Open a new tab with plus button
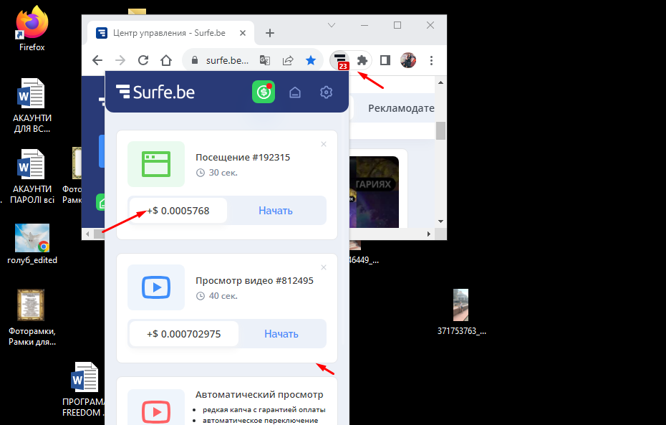666x425 pixels. pos(270,33)
